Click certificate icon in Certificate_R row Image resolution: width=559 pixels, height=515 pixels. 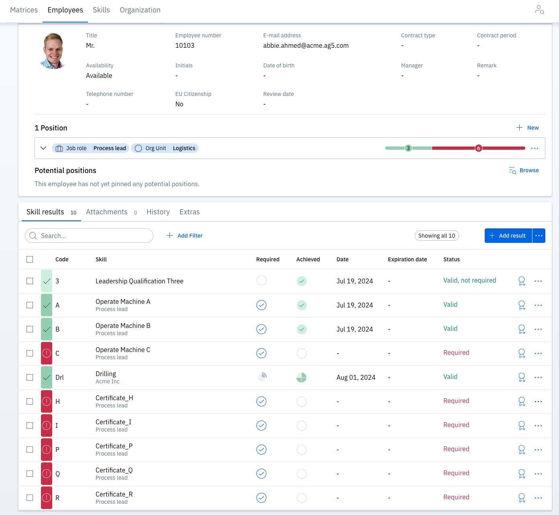pyautogui.click(x=522, y=498)
